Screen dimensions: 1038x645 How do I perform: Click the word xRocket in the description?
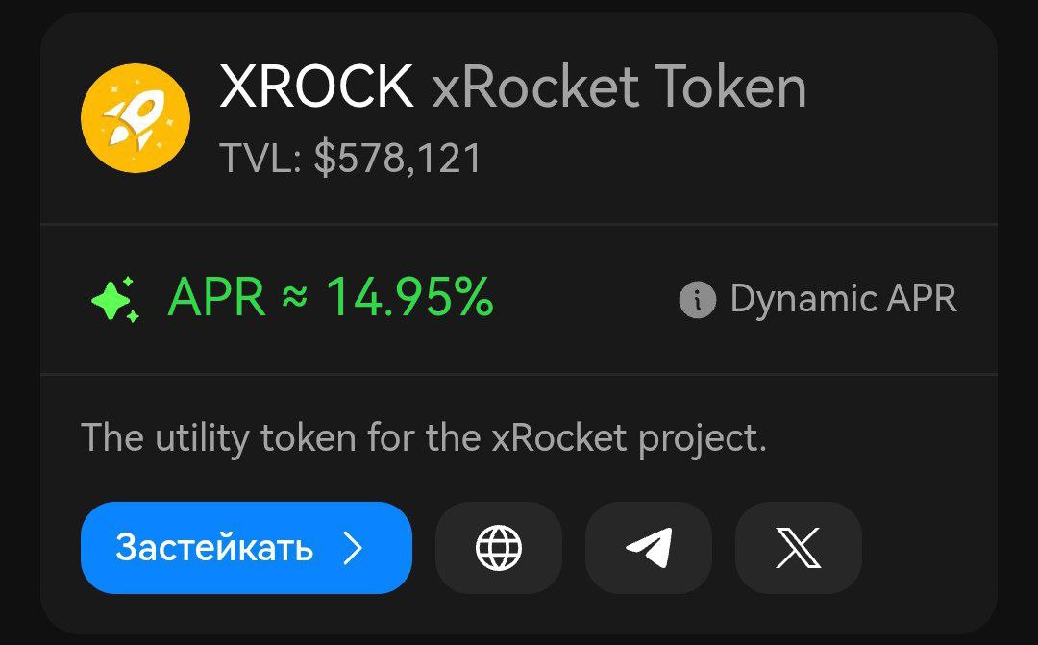[558, 437]
